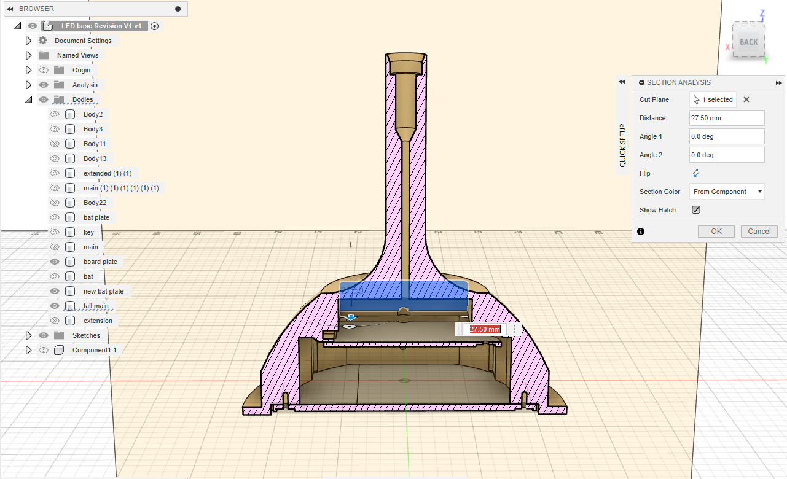The image size is (787, 479).
Task: Hide the new bat plate body
Action: tap(55, 291)
